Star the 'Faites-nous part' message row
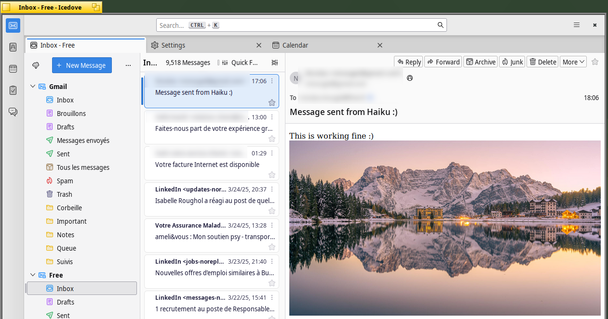This screenshot has height=319, width=608. pyautogui.click(x=272, y=139)
